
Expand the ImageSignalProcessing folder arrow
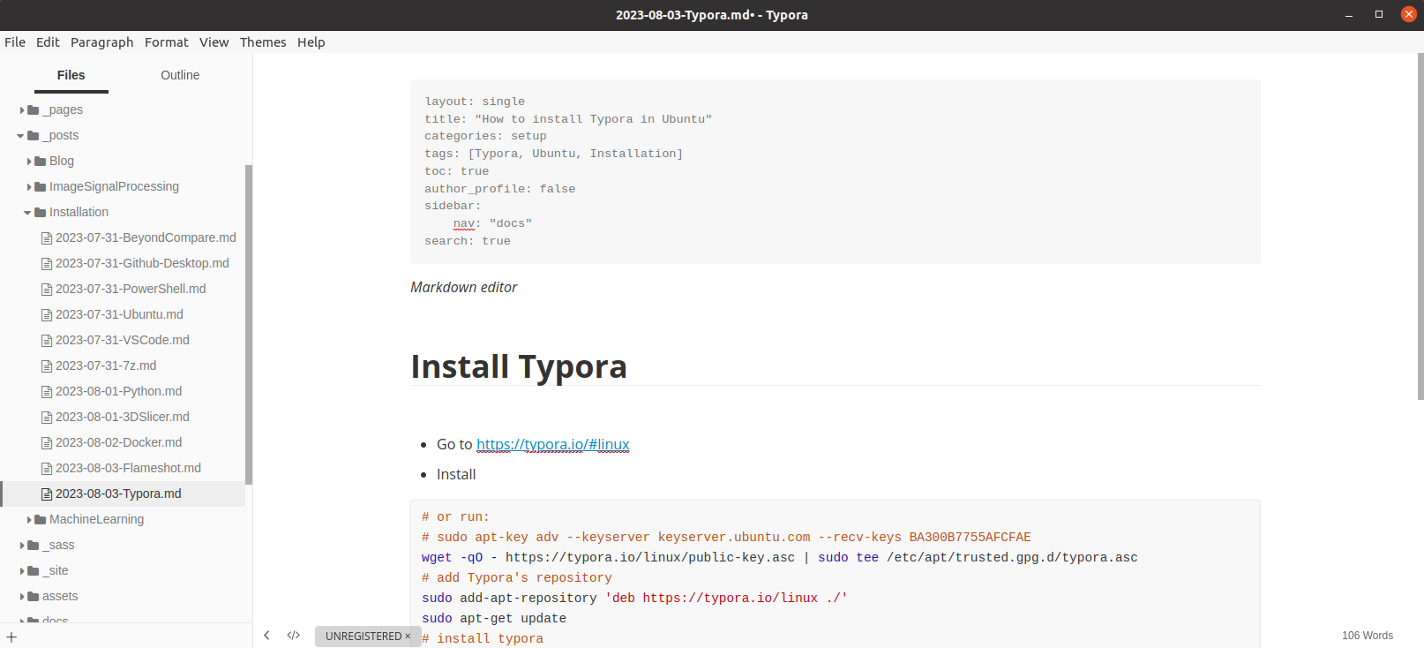[x=29, y=186]
